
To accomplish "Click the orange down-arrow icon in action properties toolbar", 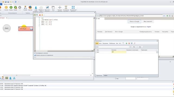I will coord(42,15).
